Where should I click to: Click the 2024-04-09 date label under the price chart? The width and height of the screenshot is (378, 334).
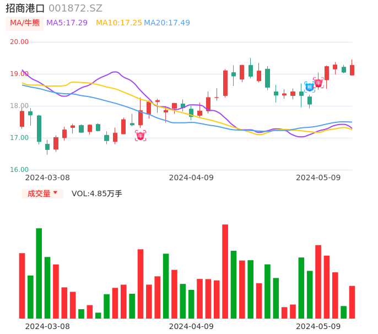click(191, 177)
